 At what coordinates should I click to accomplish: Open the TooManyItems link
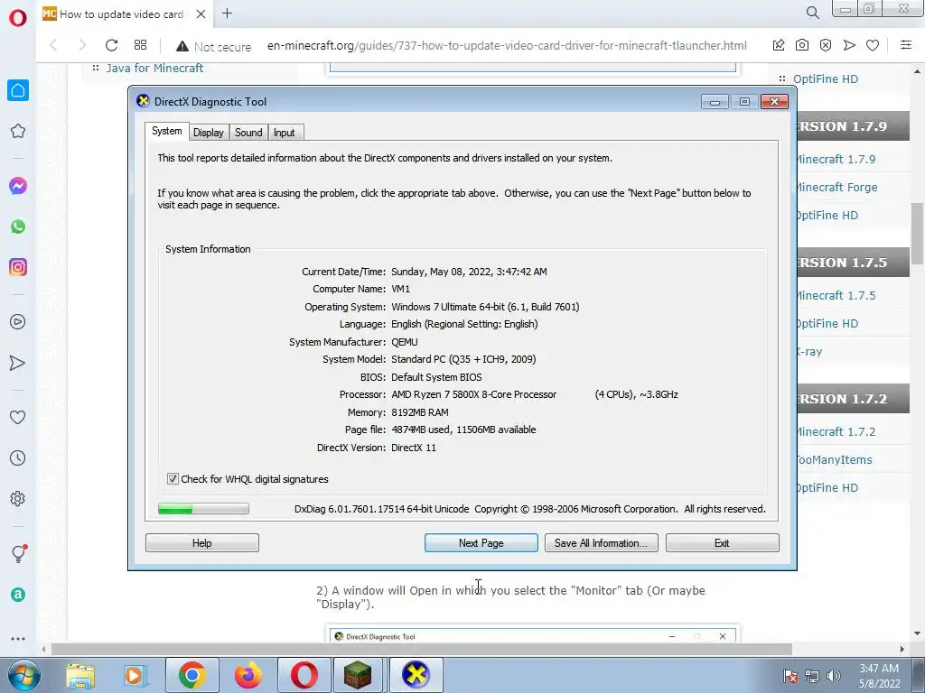pyautogui.click(x=834, y=459)
